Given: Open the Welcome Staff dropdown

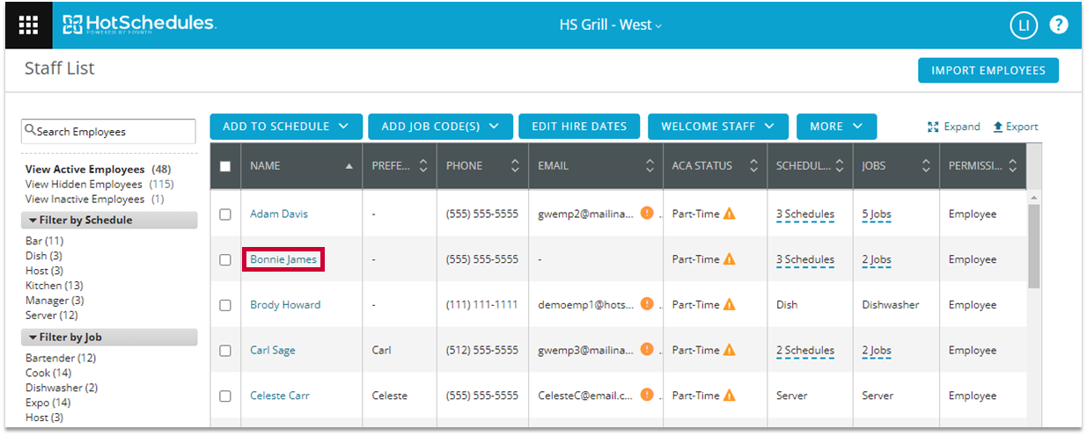Looking at the screenshot, I should tap(718, 127).
